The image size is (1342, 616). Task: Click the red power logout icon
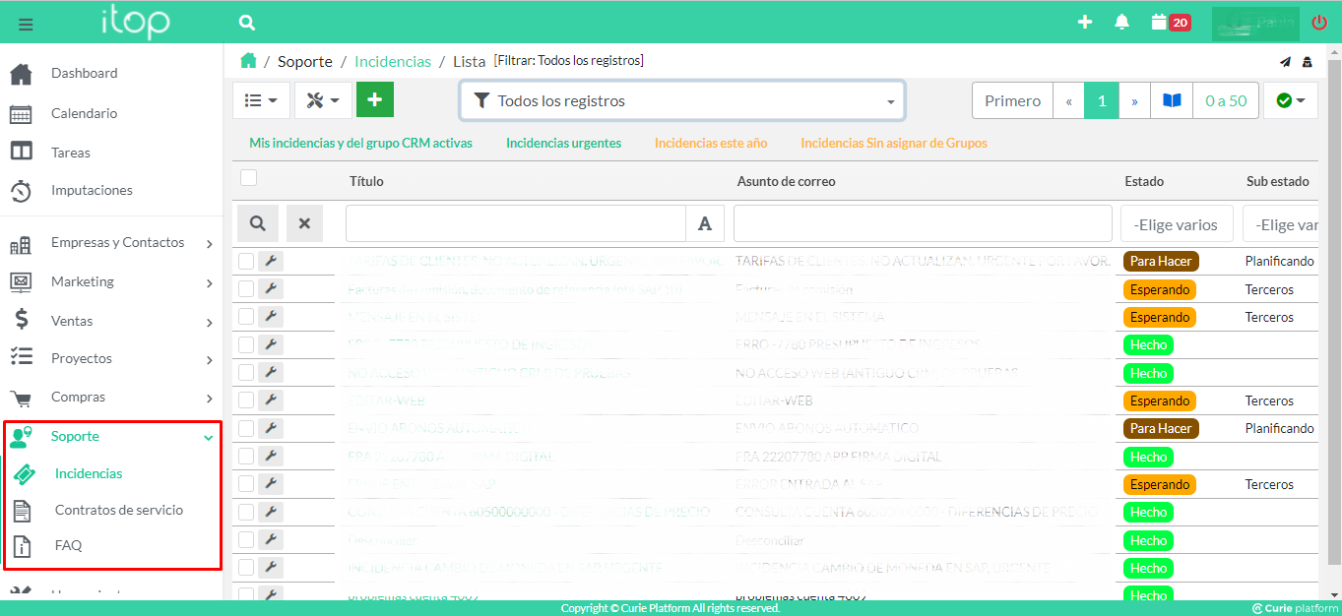[x=1319, y=23]
